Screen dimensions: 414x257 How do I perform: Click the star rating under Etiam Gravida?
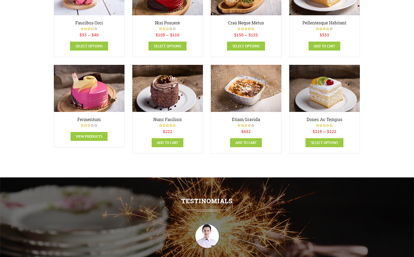click(x=246, y=126)
